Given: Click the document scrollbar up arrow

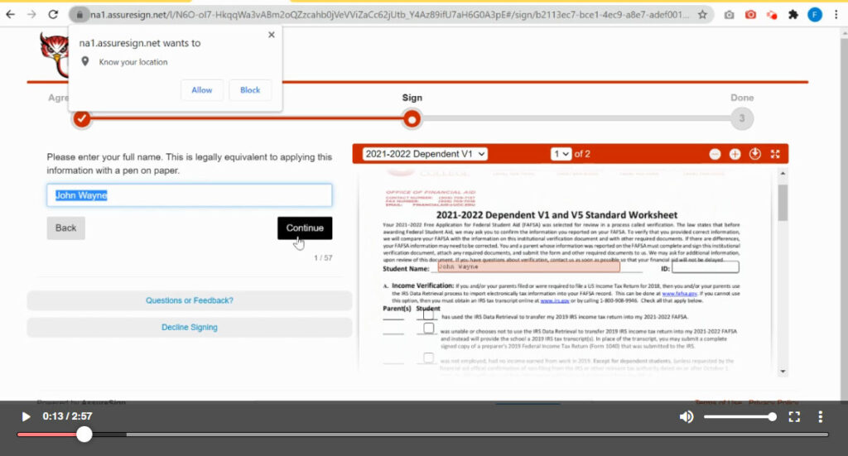Looking at the screenshot, I should [x=783, y=174].
